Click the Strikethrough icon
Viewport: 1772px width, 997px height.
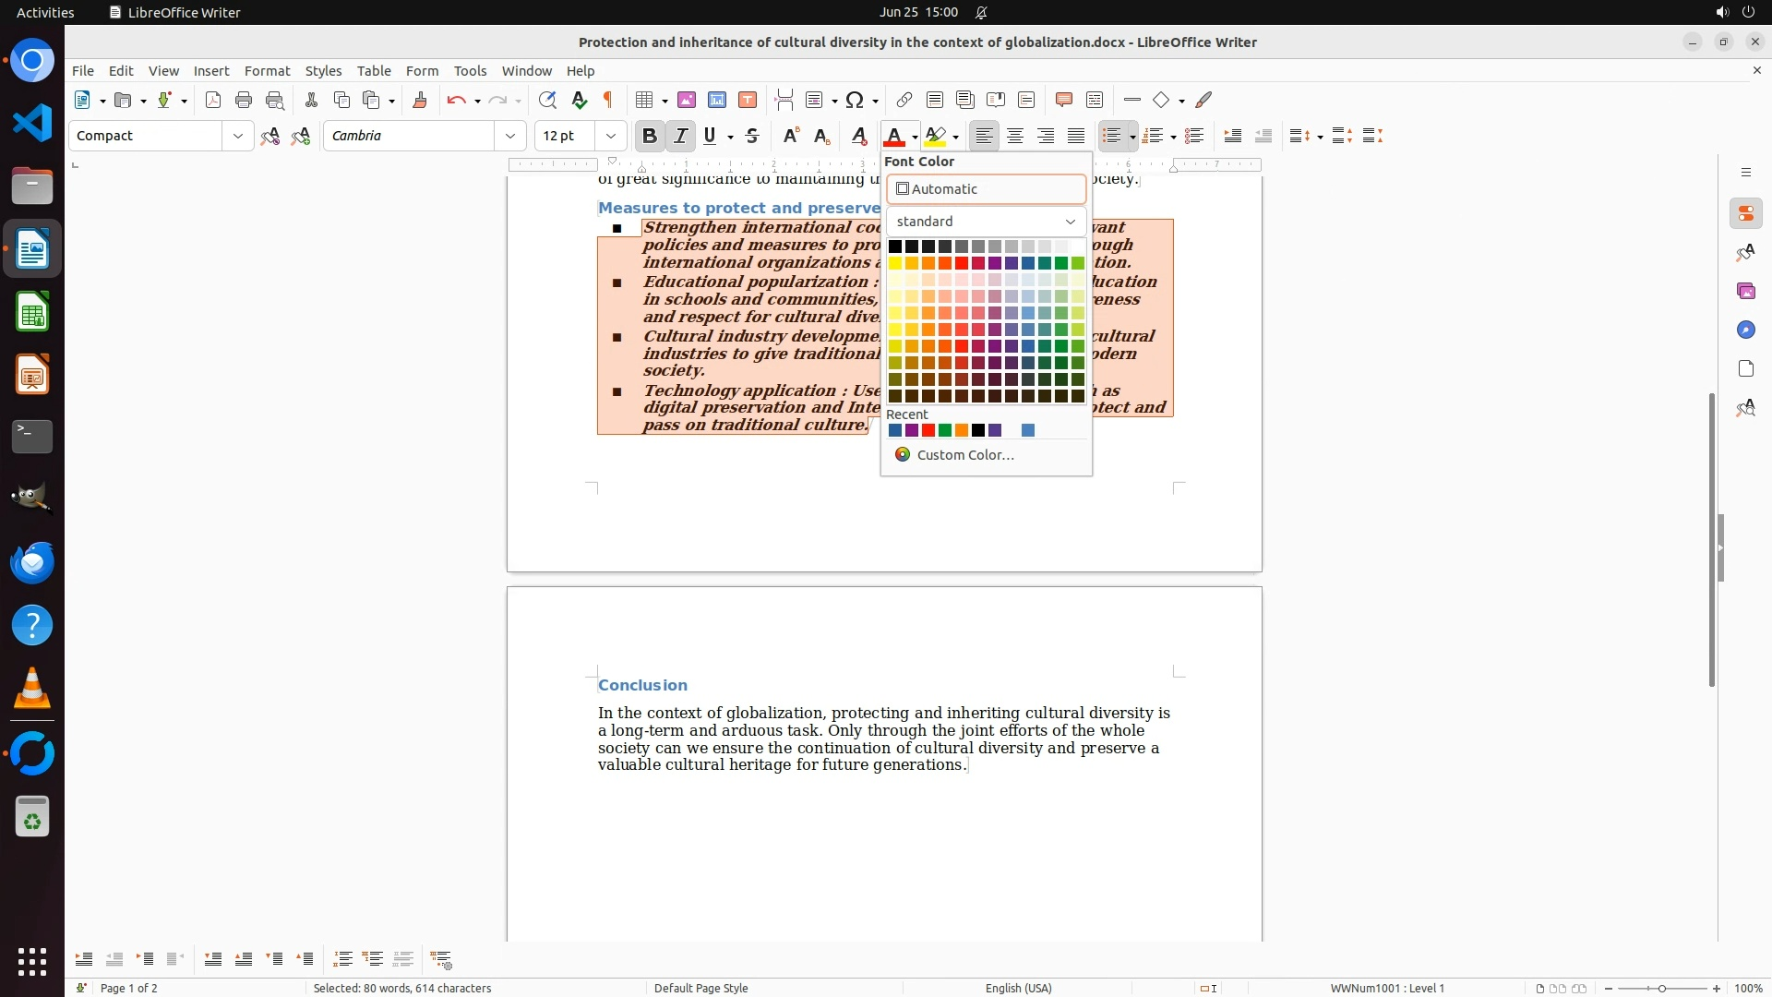click(x=752, y=136)
